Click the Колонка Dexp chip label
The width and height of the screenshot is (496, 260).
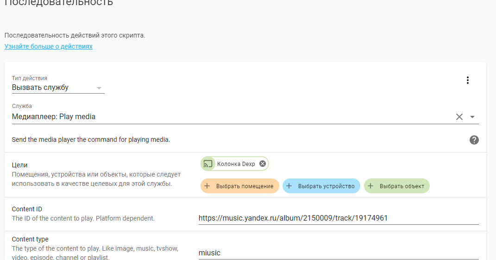coord(236,164)
